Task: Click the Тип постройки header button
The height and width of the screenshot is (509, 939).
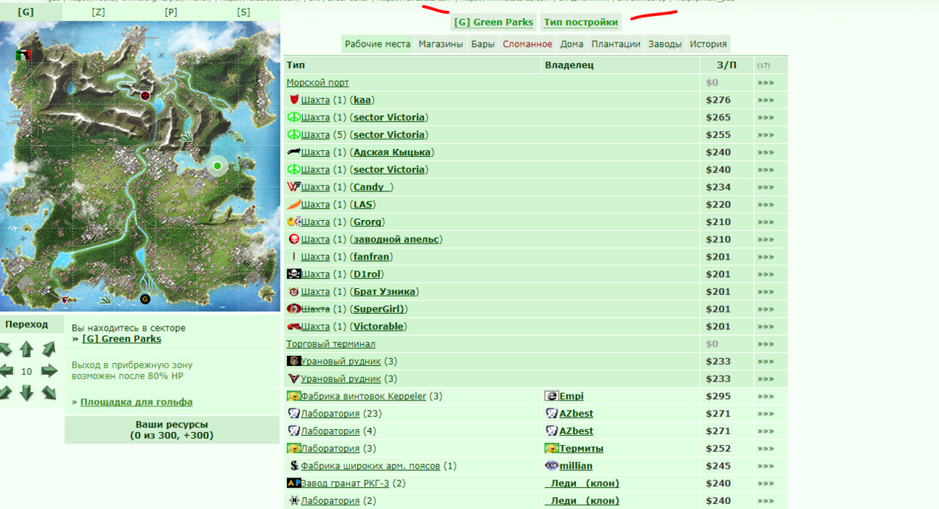Action: [x=581, y=22]
